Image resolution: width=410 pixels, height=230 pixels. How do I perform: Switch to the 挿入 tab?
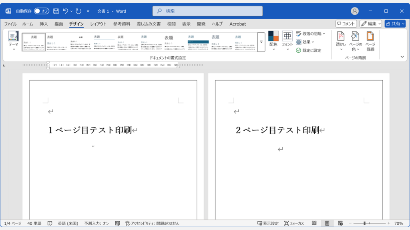[x=44, y=24]
